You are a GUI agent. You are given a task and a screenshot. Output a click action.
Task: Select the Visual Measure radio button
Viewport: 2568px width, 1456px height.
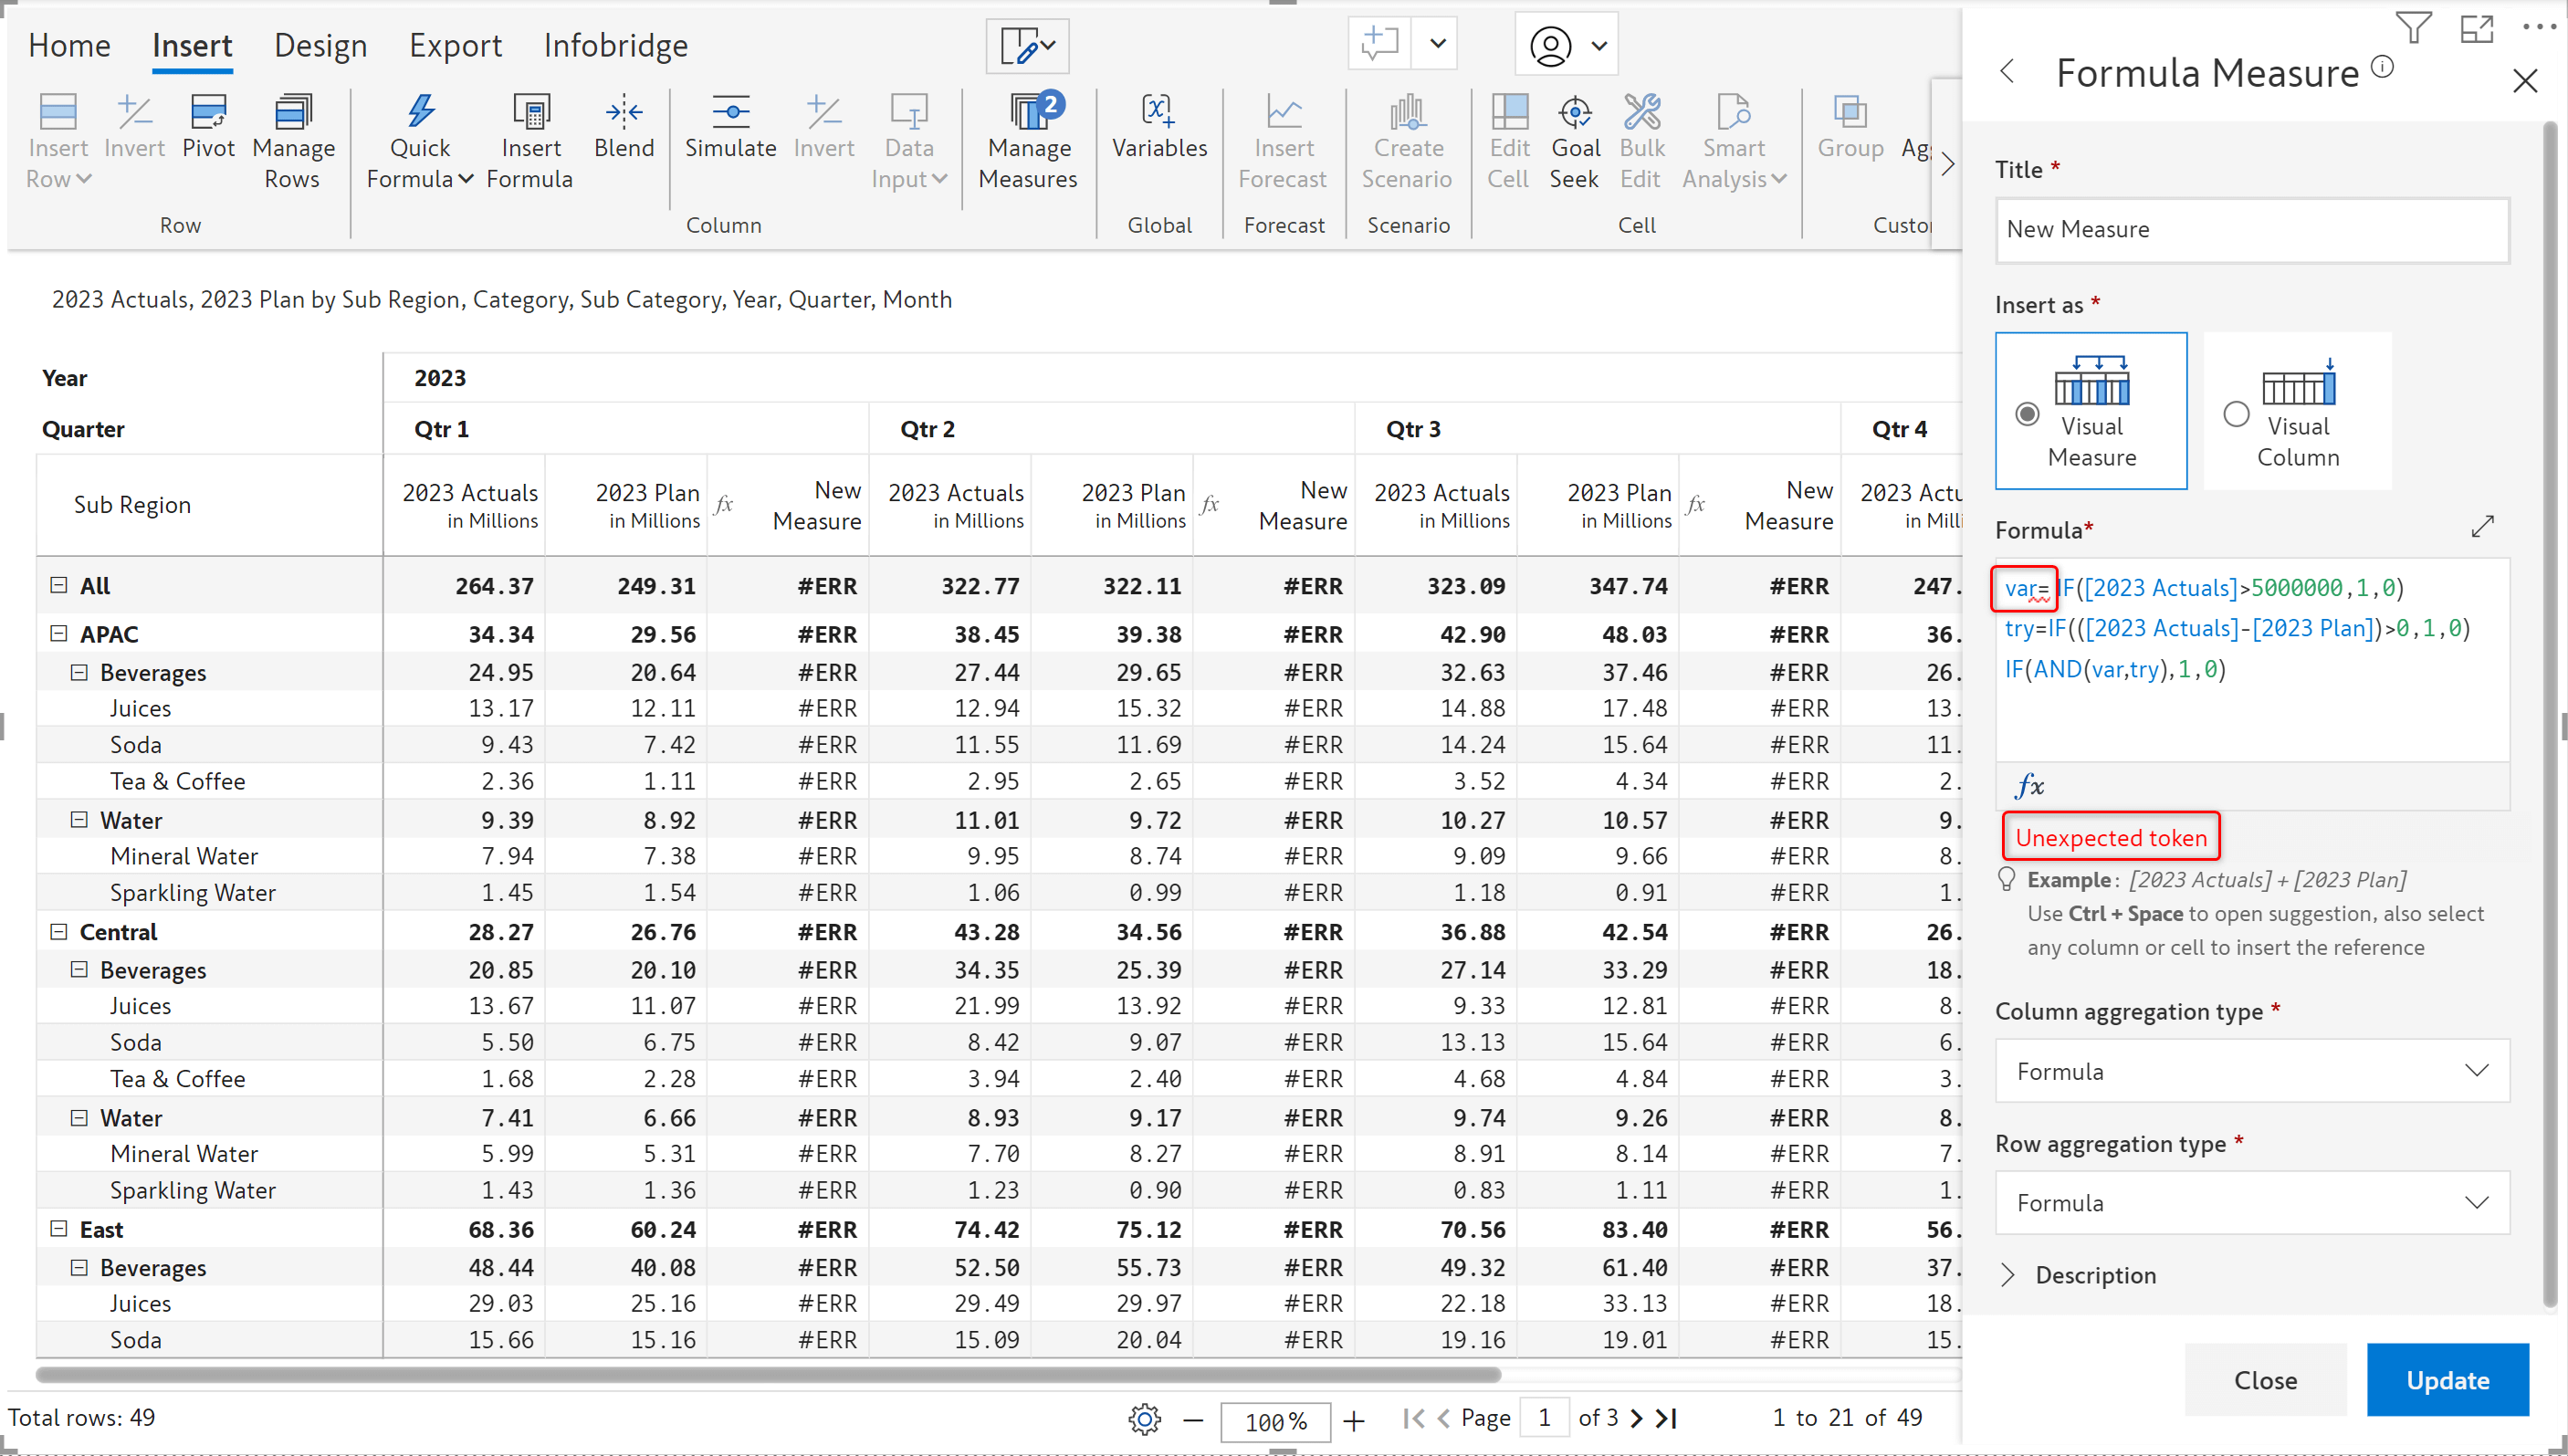(x=2027, y=413)
